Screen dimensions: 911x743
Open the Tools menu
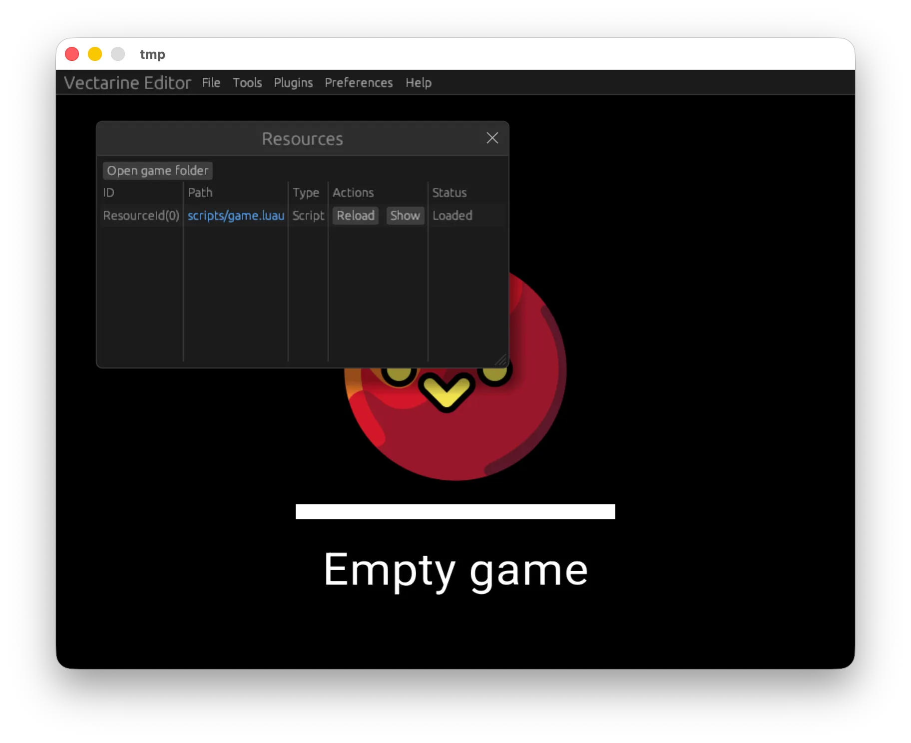(x=247, y=82)
